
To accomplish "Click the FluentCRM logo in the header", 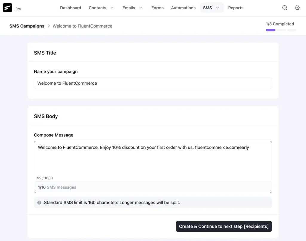I will click(7, 7).
